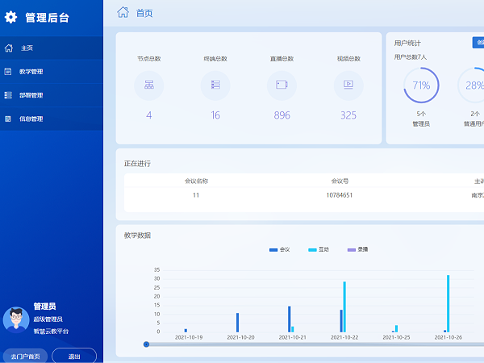Click the 会议名称 column header
The height and width of the screenshot is (363, 484).
pyautogui.click(x=196, y=181)
